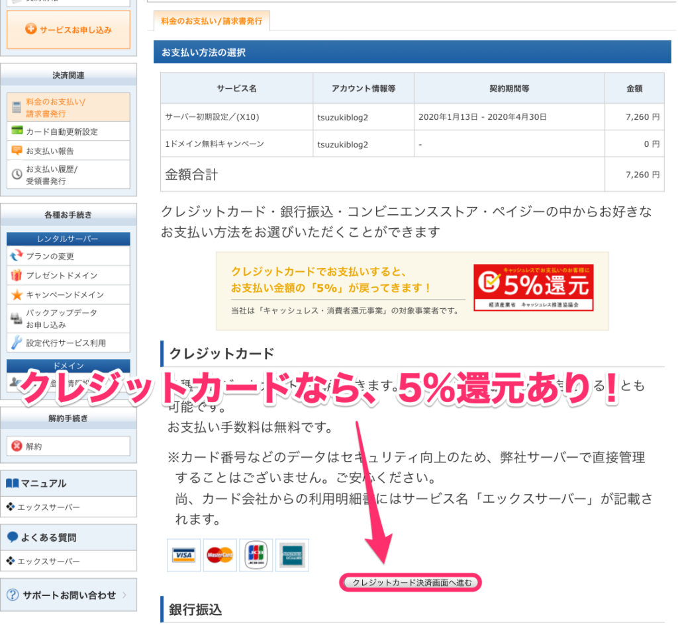This screenshot has width=678, height=629.
Task: Click クレジットカード決済画面へ進む button
Action: [411, 582]
